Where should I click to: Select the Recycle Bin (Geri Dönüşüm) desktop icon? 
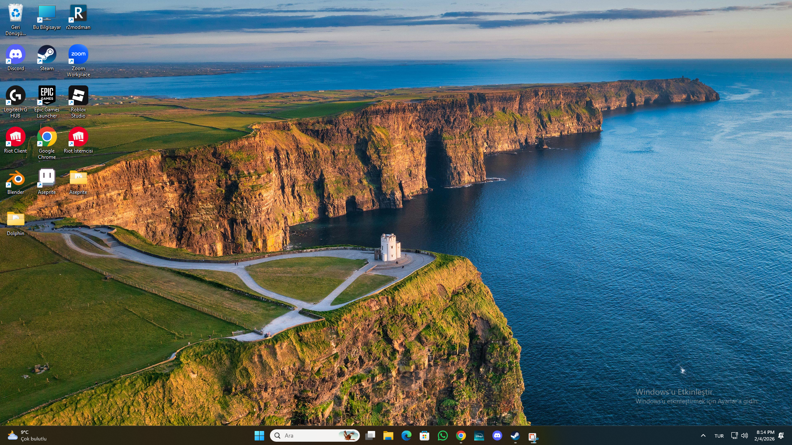pyautogui.click(x=15, y=19)
